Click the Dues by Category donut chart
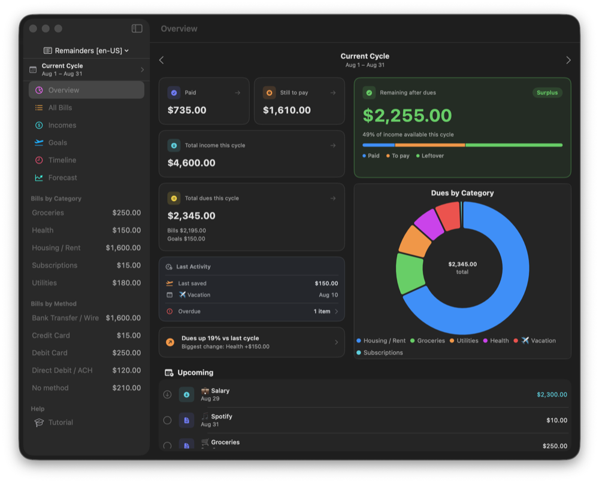 [x=462, y=268]
